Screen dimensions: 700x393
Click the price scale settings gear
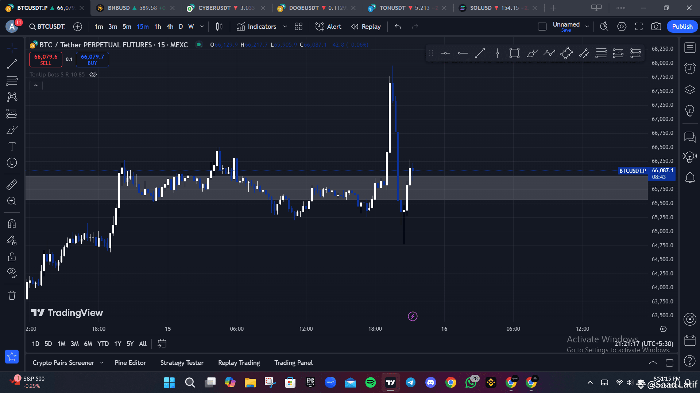point(663,329)
